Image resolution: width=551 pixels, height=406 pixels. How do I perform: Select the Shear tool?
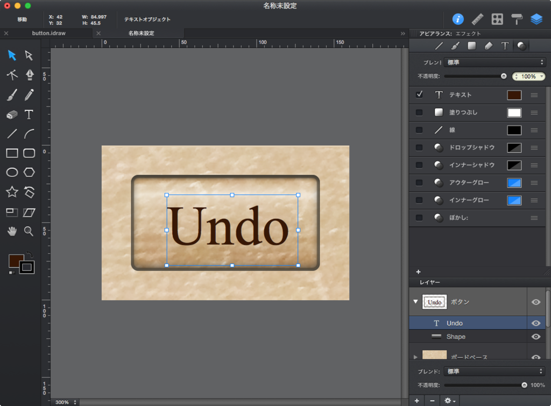point(29,212)
